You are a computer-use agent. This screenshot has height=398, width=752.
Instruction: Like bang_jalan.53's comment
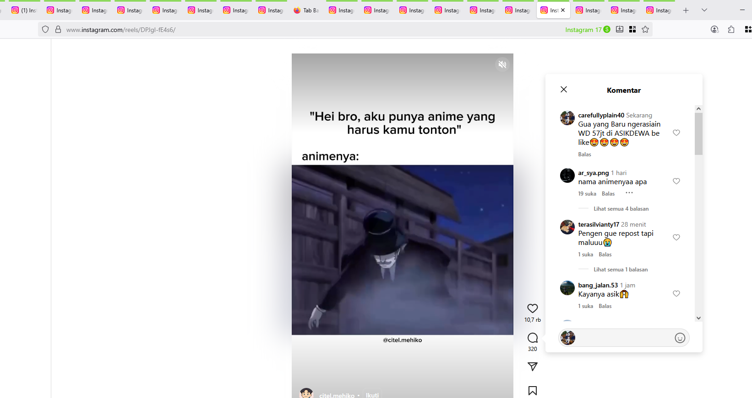tap(676, 294)
